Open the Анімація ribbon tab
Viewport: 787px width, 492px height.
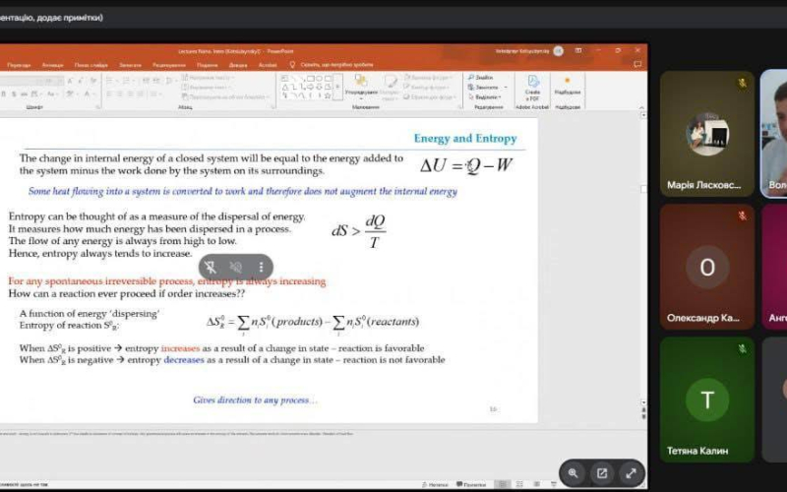(x=53, y=65)
